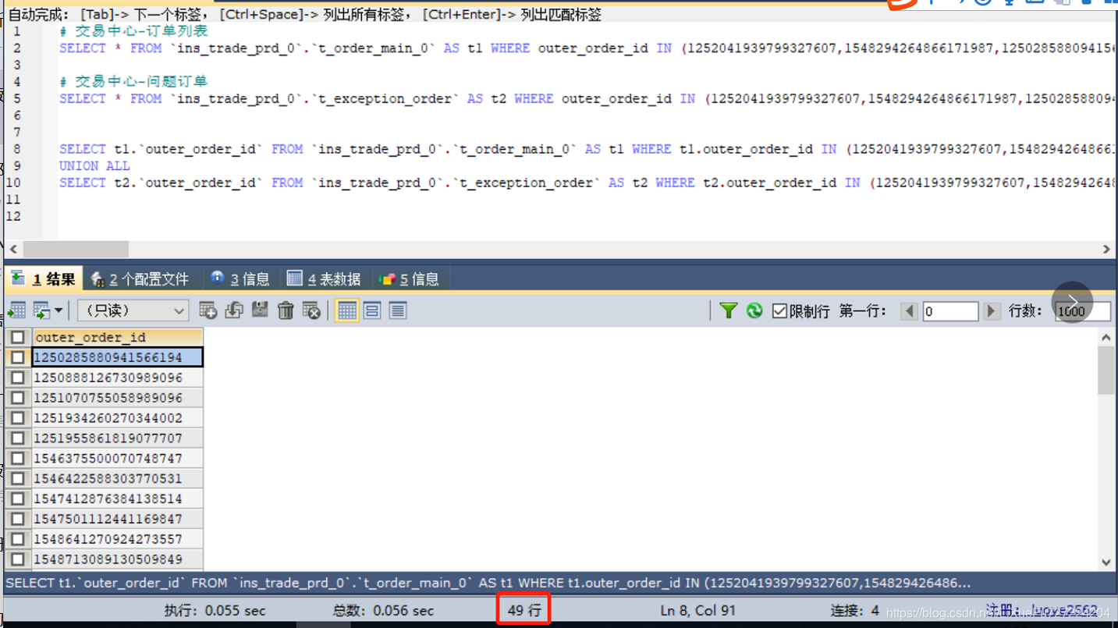Click the 执行: 0.055 sec status entry

point(215,611)
